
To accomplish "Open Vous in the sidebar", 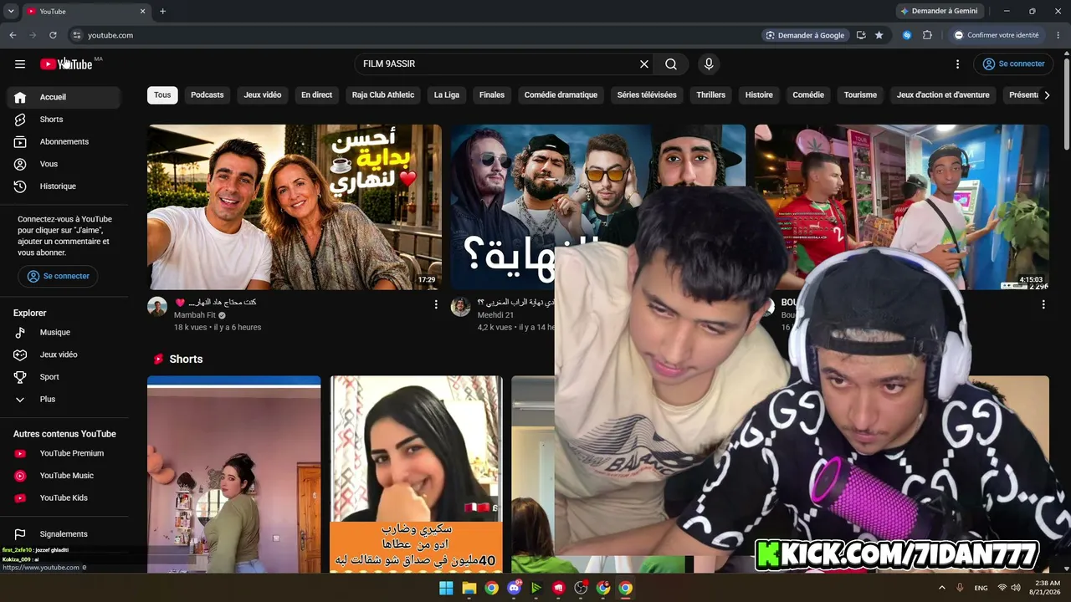I will point(64,164).
